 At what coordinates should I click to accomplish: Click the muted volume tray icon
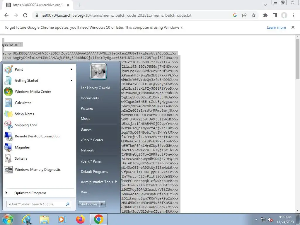pos(270,220)
